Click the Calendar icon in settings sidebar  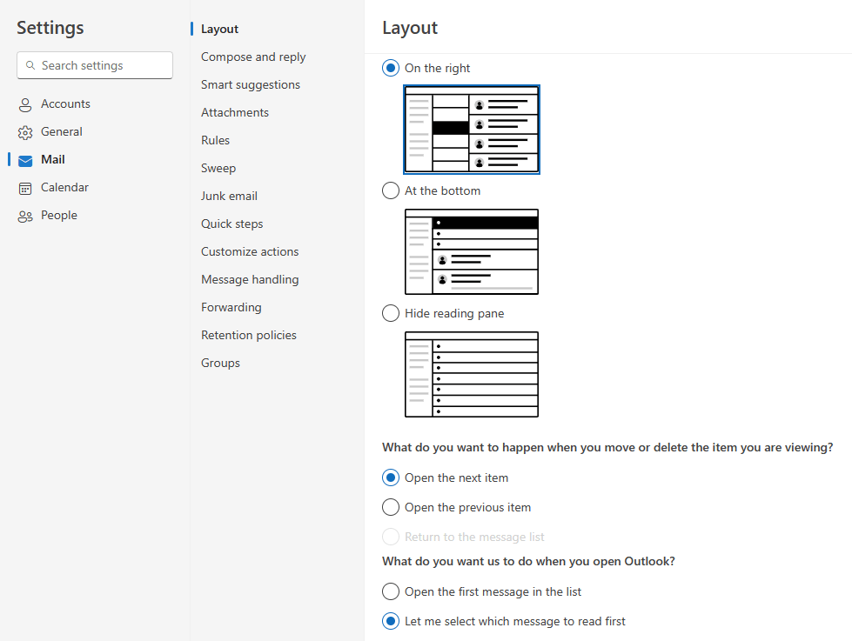25,189
